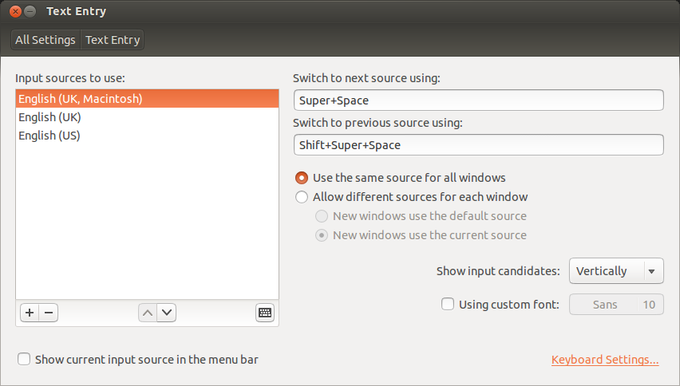Open the Show input candidates dropdown

tap(616, 271)
